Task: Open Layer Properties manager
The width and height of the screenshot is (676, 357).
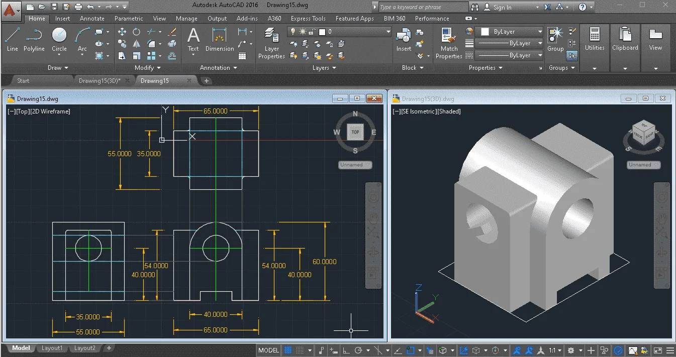Action: point(271,43)
